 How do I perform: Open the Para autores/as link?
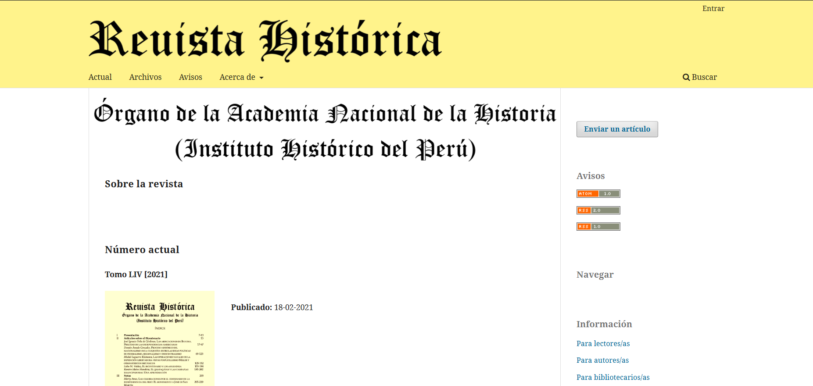click(x=602, y=360)
